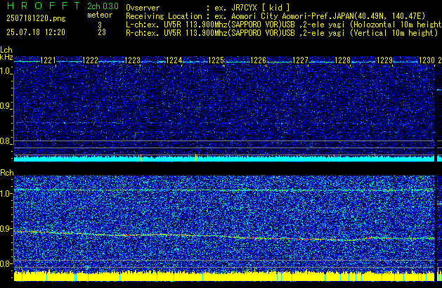The image size is (442, 288).
Task: Click the 1.0 frequency label on Rch axis
Action: tap(6, 194)
